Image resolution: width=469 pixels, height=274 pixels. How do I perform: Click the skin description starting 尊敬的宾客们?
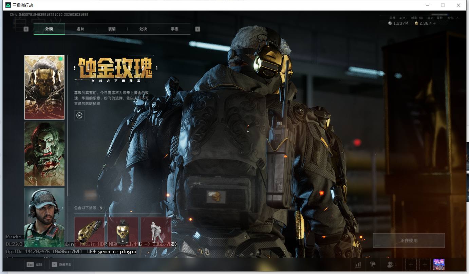click(112, 98)
